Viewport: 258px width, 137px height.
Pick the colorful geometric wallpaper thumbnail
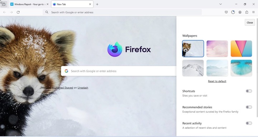241,49
